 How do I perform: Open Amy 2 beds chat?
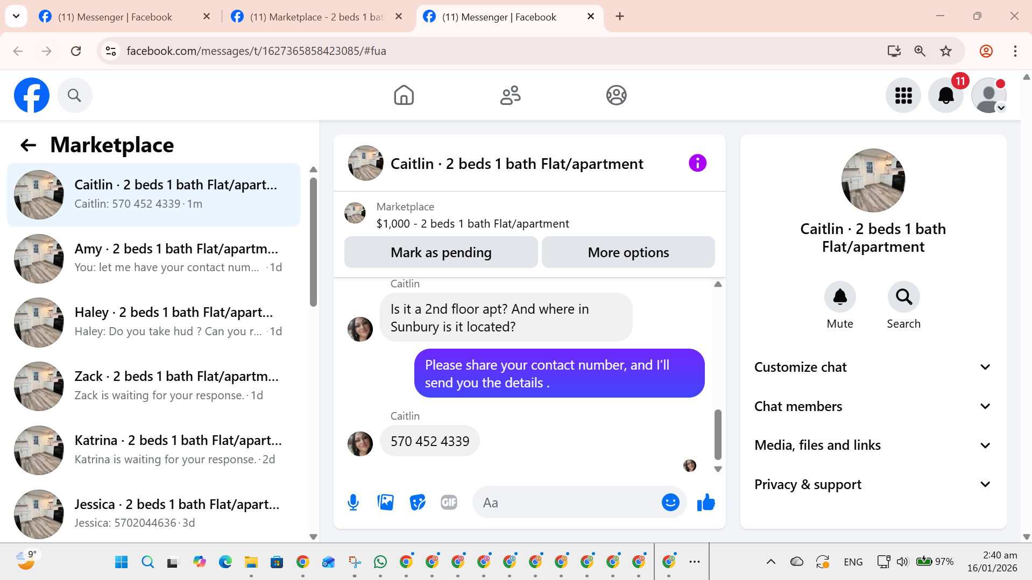(153, 258)
